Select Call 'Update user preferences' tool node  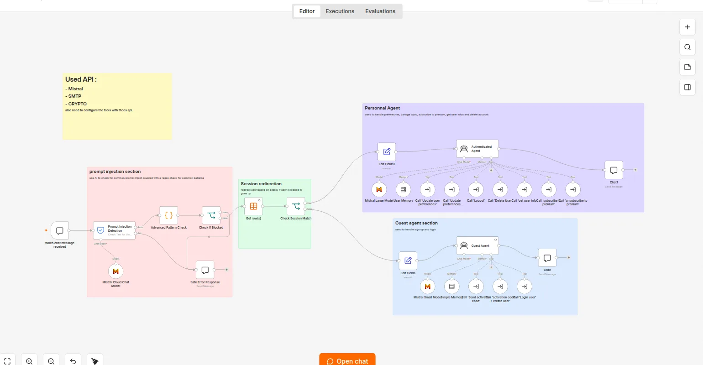point(427,189)
